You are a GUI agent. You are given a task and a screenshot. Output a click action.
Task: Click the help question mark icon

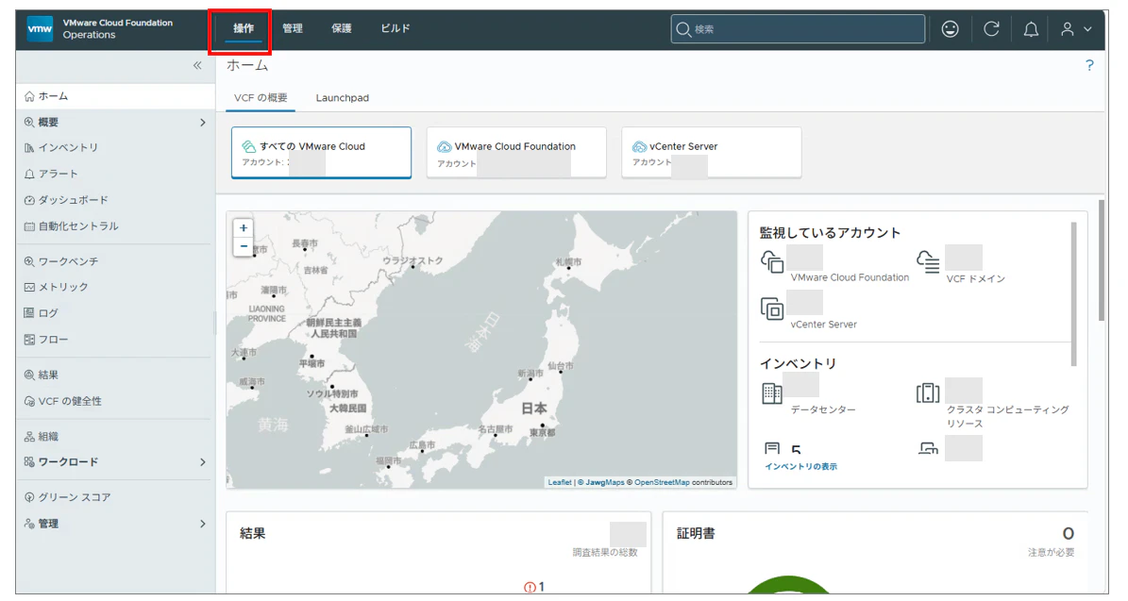1089,65
